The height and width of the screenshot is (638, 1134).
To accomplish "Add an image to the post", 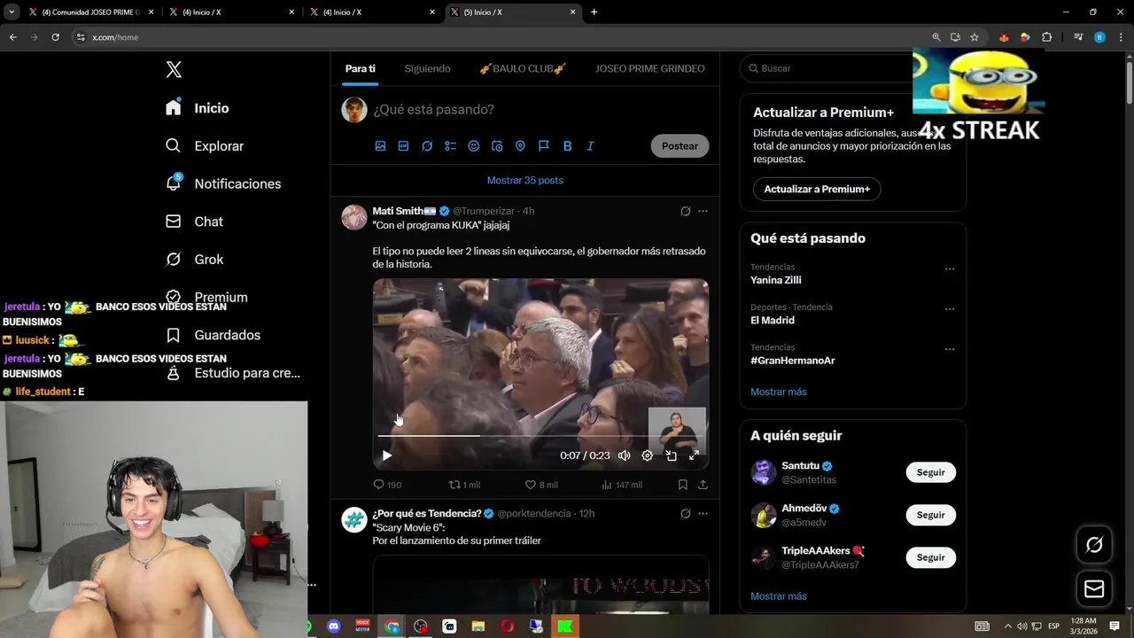I will pos(380,146).
